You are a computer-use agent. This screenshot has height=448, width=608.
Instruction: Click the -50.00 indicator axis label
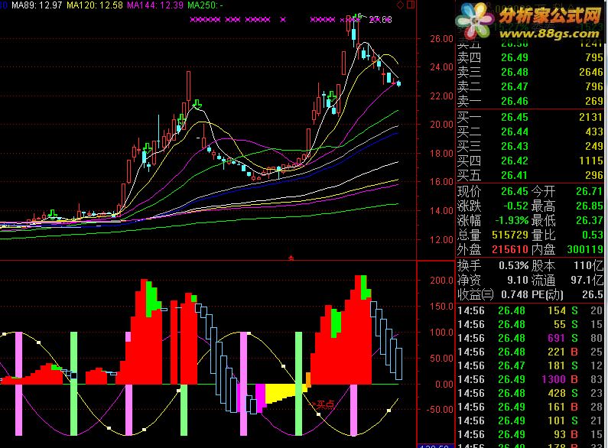(440, 410)
